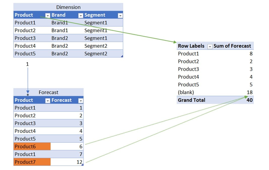Click the Dimension table title
Viewport: 269px width, 170px height.
[68, 7]
